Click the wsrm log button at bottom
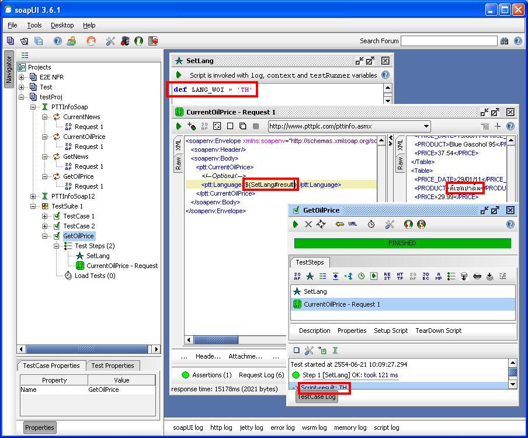Image resolution: width=528 pixels, height=438 pixels. 314,427
